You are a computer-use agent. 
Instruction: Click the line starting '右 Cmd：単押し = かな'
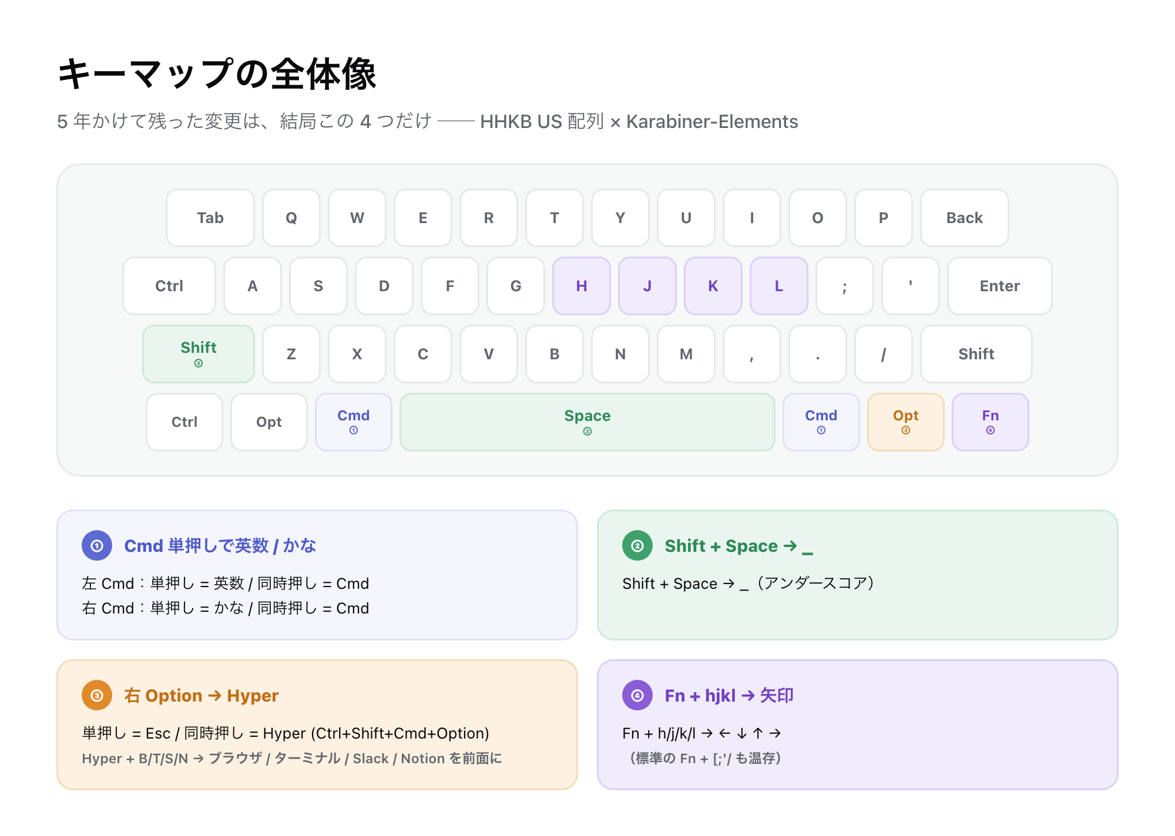tap(226, 608)
